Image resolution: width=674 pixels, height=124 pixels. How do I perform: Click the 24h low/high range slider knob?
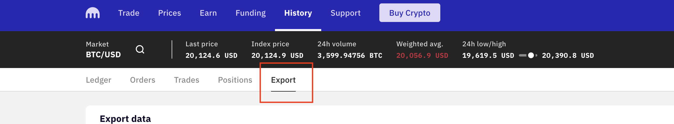click(x=531, y=55)
